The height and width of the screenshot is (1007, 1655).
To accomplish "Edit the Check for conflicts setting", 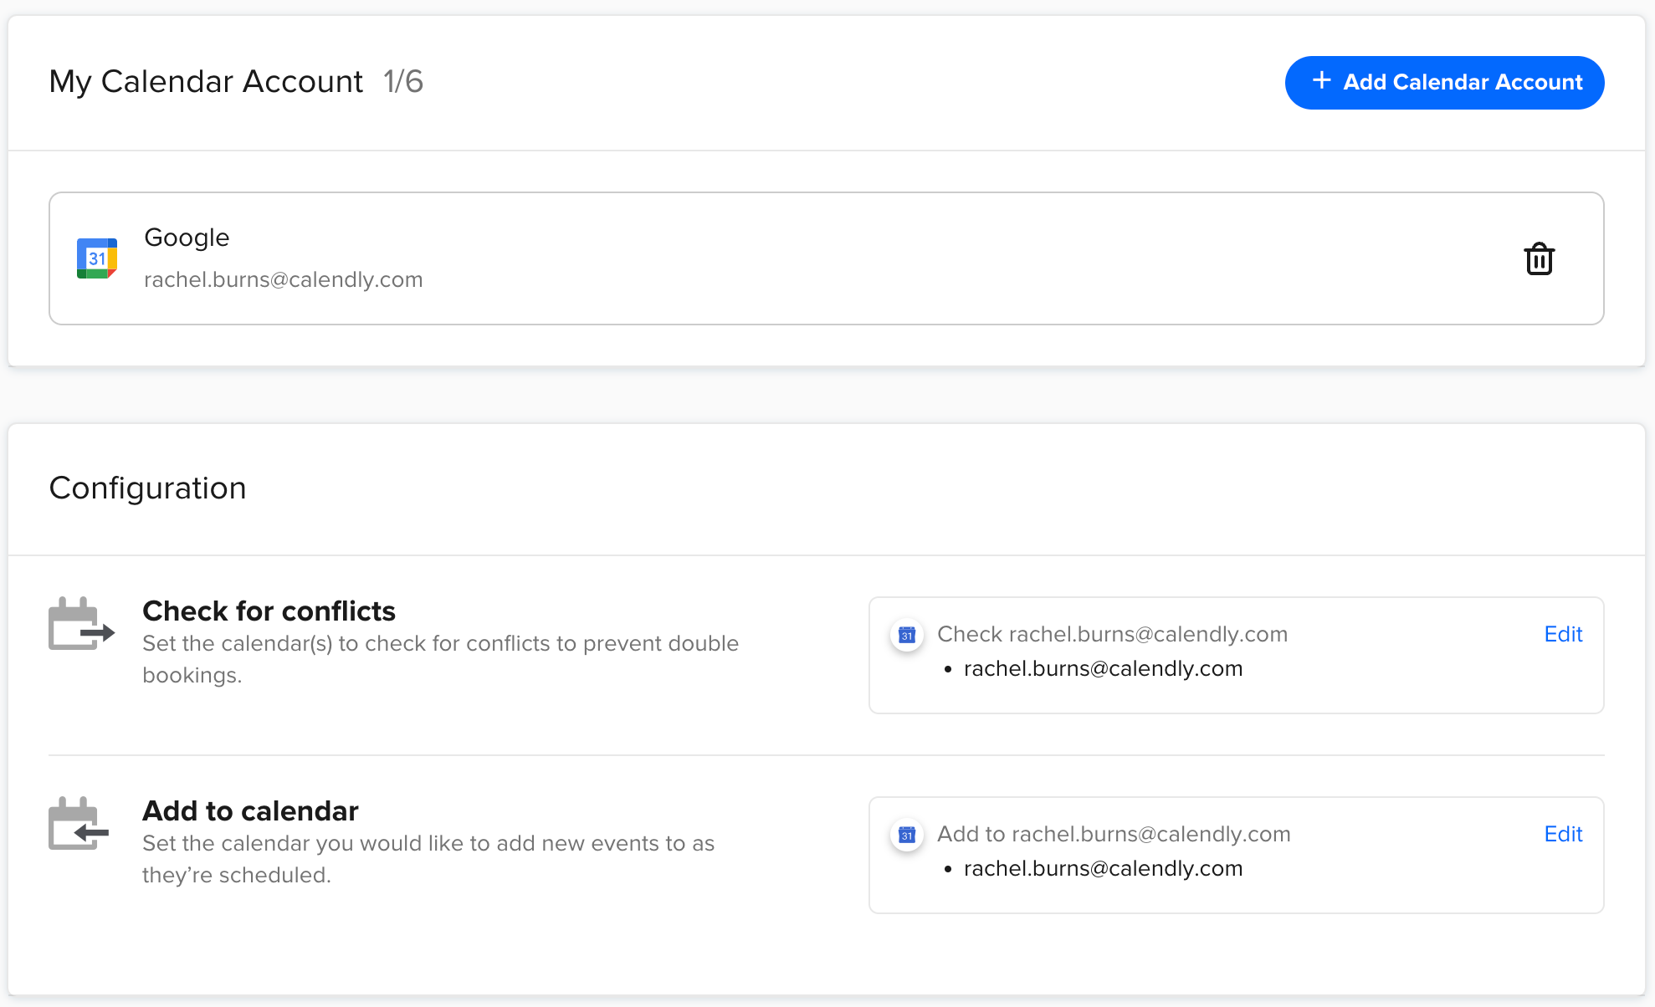I will tap(1563, 634).
